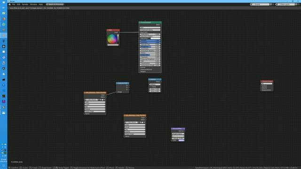Open the Window menu
Screen dimensions: 301x169
(33, 4)
